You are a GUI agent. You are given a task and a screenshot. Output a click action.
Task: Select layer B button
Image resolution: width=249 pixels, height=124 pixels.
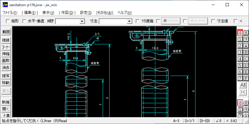click(246, 52)
